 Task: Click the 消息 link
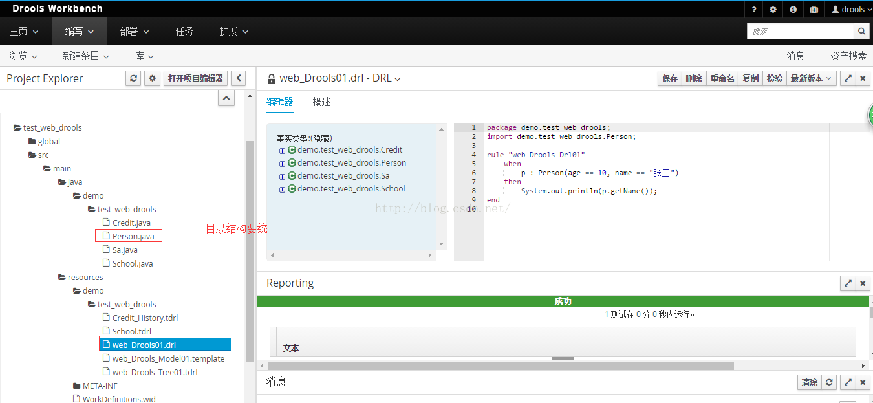pyautogui.click(x=795, y=56)
